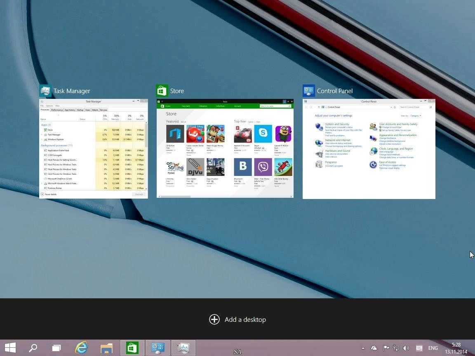
Task: Expand Microsoft Windows Search Indexer row arrow
Action: [42, 183]
